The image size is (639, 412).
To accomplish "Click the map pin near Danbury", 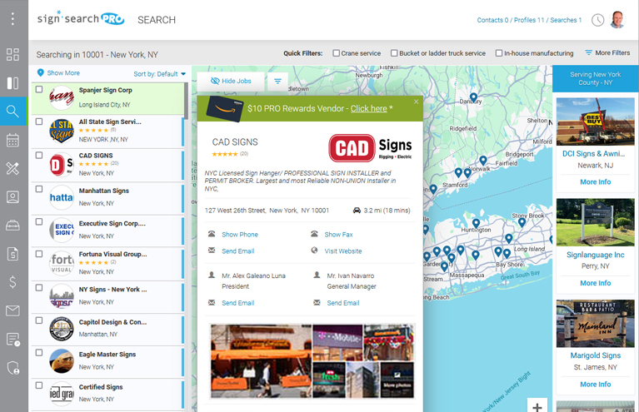I will pos(473,97).
